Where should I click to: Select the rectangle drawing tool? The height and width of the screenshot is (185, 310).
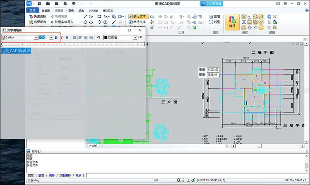click(x=99, y=16)
